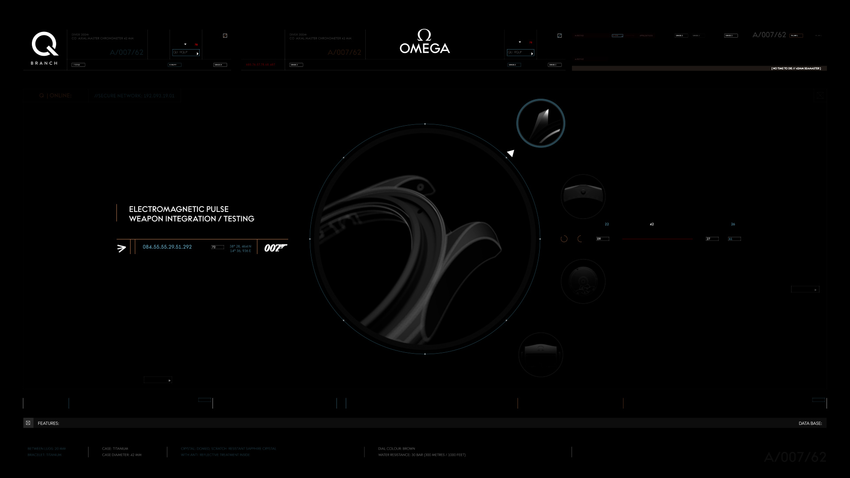This screenshot has width=850, height=478.
Task: Expand the small caret above the left QU RQUP box
Action: [185, 44]
